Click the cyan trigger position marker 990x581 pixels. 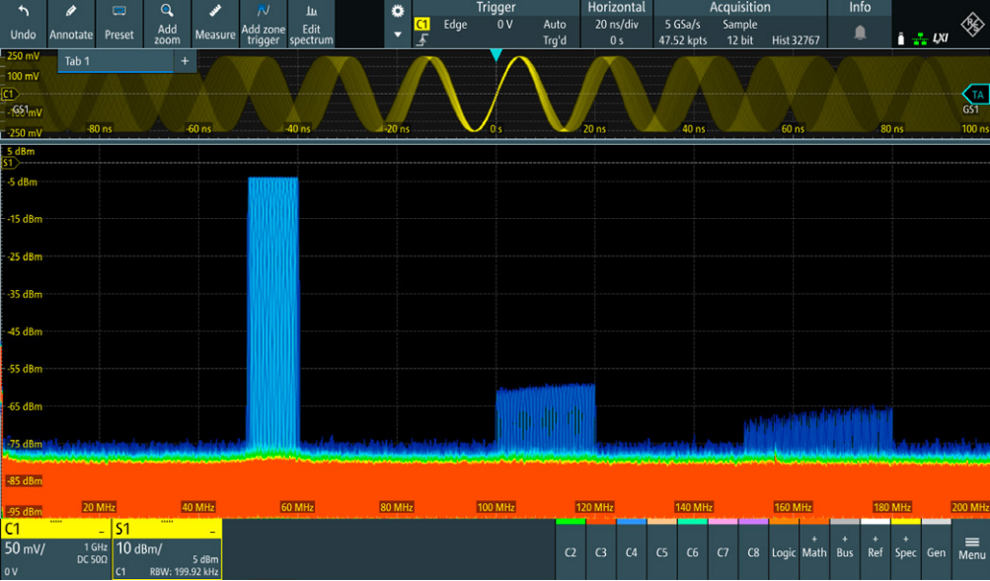point(496,55)
